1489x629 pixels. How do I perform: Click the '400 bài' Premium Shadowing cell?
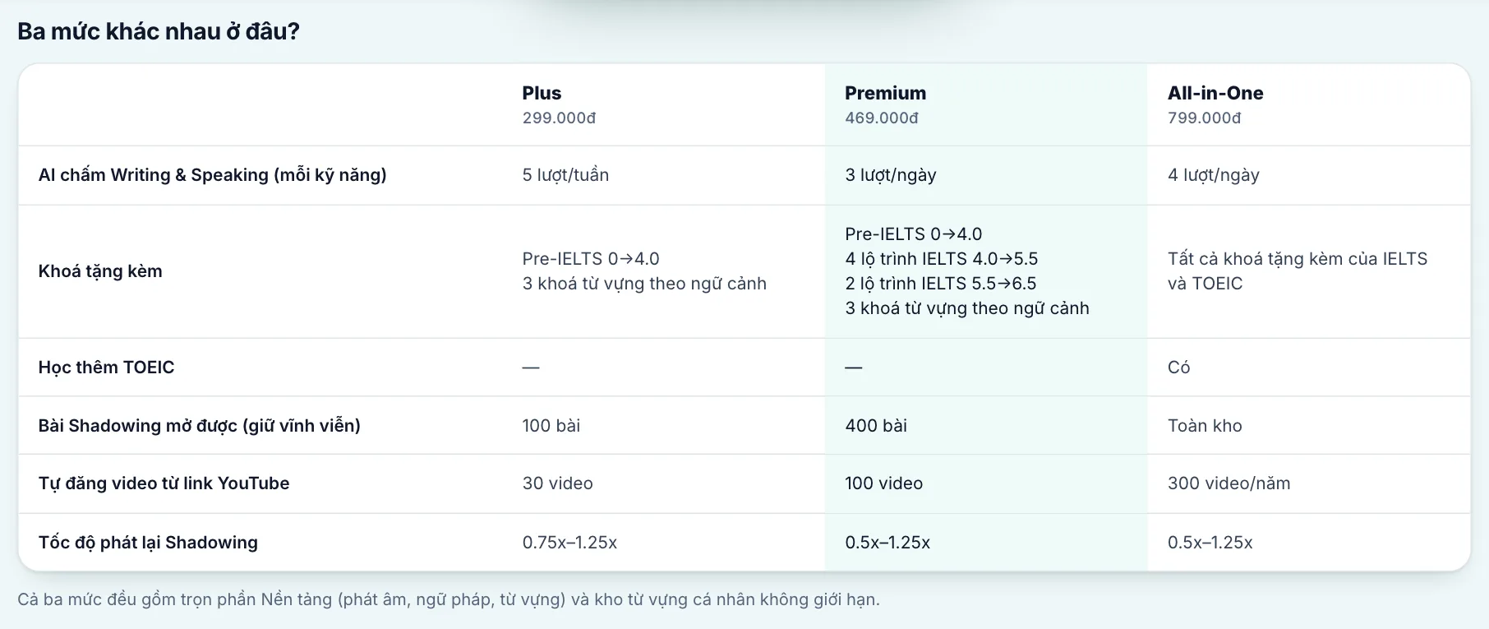coord(876,426)
